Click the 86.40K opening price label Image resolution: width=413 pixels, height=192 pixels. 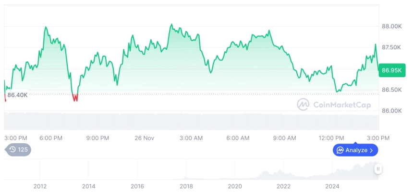(x=17, y=95)
